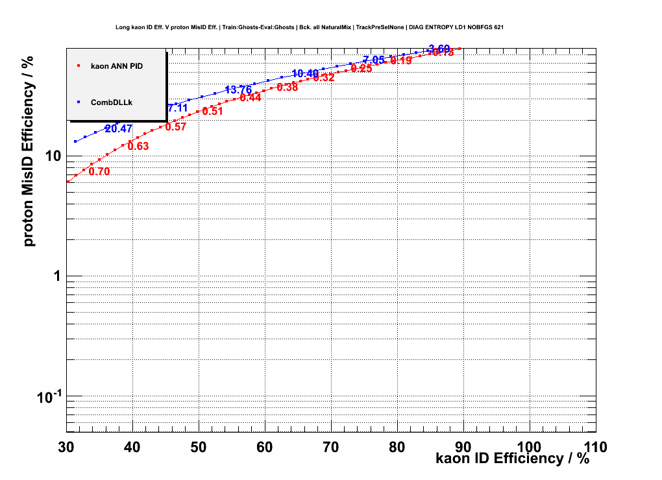
Task: Click the partly hidden blue 7.11 label
Action: pos(178,108)
